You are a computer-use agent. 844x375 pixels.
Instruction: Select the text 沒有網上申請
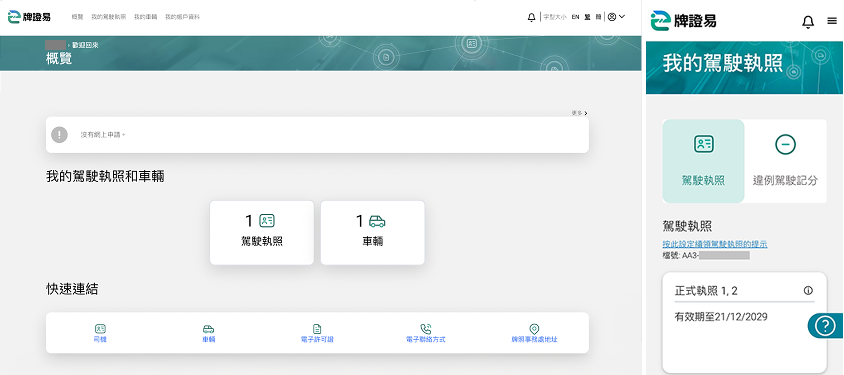(x=103, y=135)
